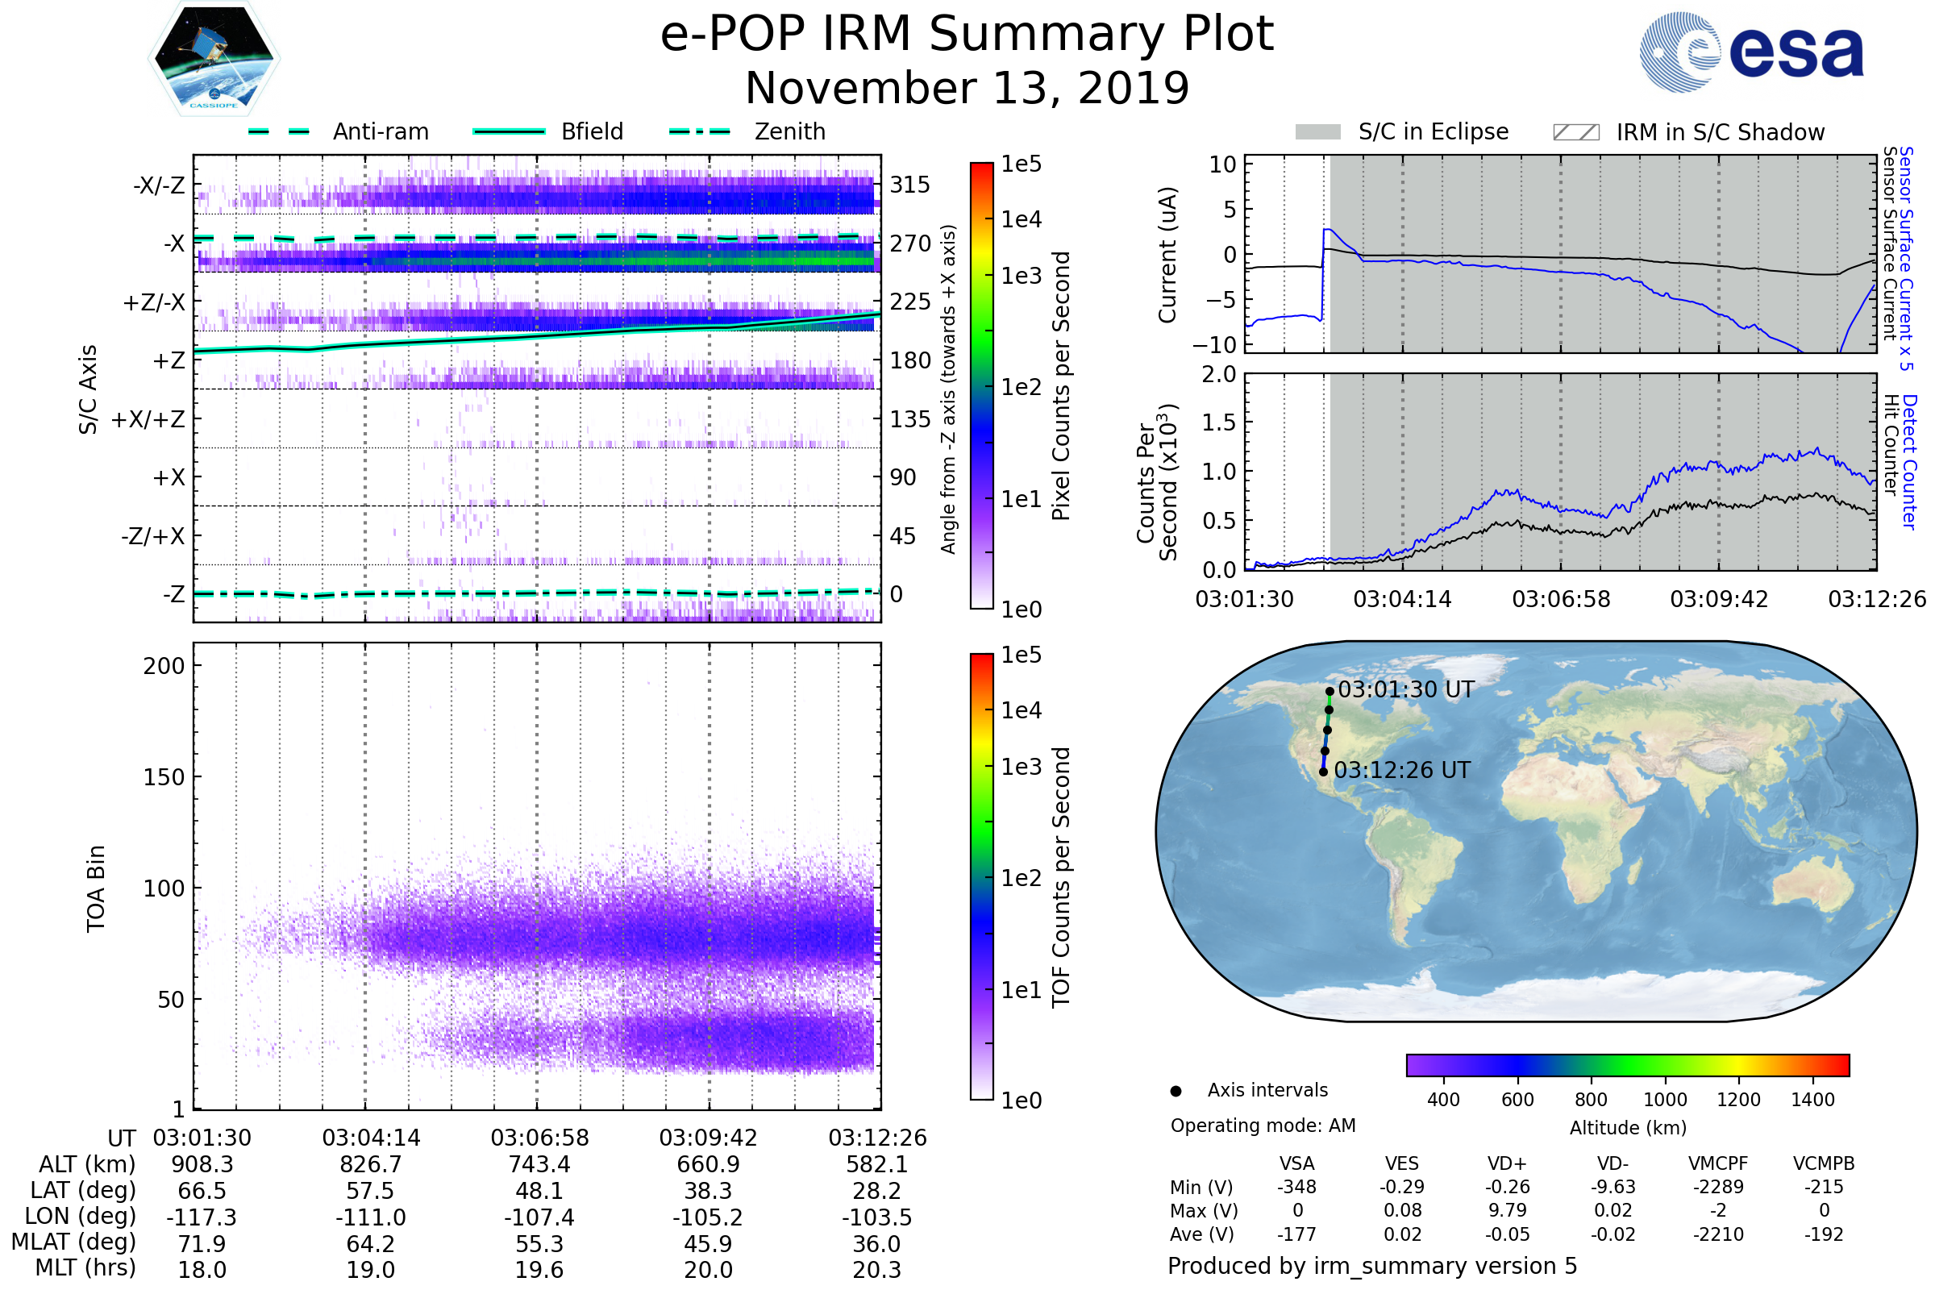Screen dimensions: 1935x1290
Task: Click the Axis intervals black dot marker
Action: pyautogui.click(x=1176, y=1091)
